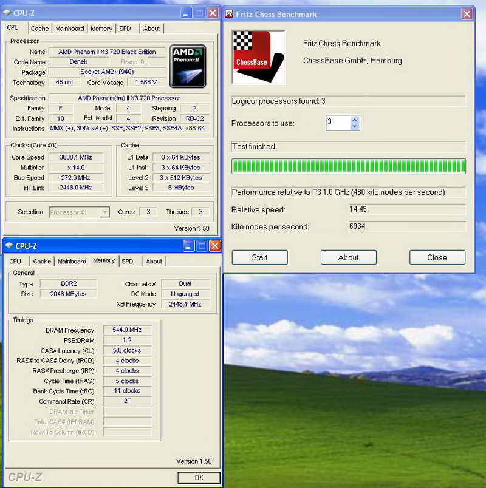This screenshot has width=486, height=488.
Task: Click the DC Mode Unganged value
Action: 185,294
